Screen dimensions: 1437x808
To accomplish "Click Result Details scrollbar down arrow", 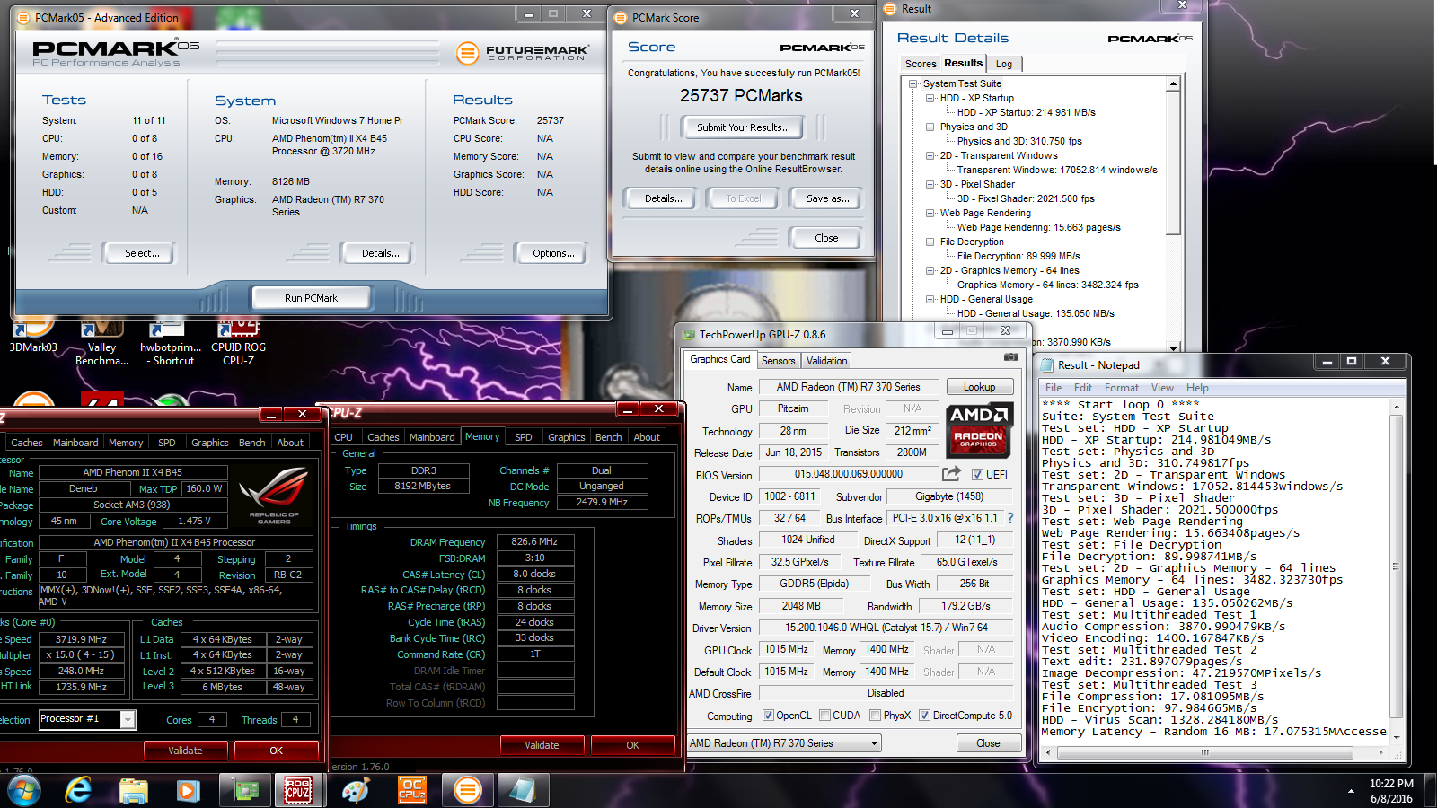I will pyautogui.click(x=1173, y=347).
